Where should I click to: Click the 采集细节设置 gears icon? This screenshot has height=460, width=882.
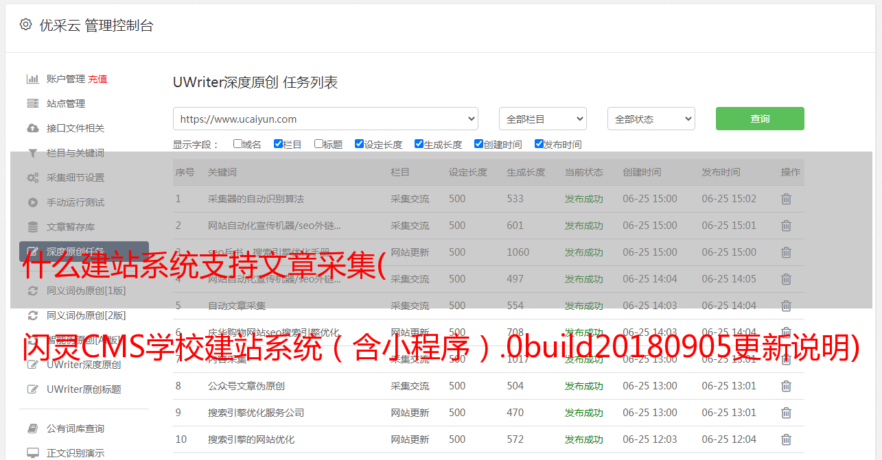[32, 178]
